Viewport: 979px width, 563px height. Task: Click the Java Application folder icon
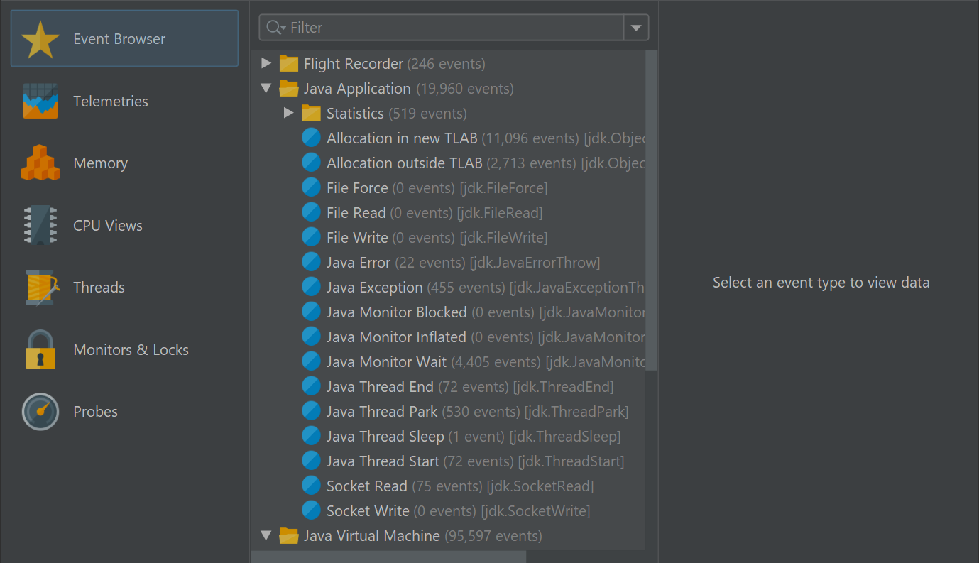click(289, 89)
